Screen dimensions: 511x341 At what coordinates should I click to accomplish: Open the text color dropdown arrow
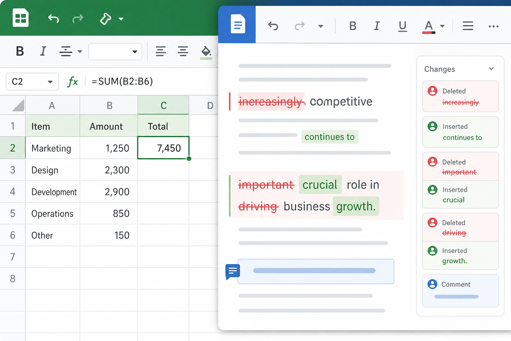[442, 26]
